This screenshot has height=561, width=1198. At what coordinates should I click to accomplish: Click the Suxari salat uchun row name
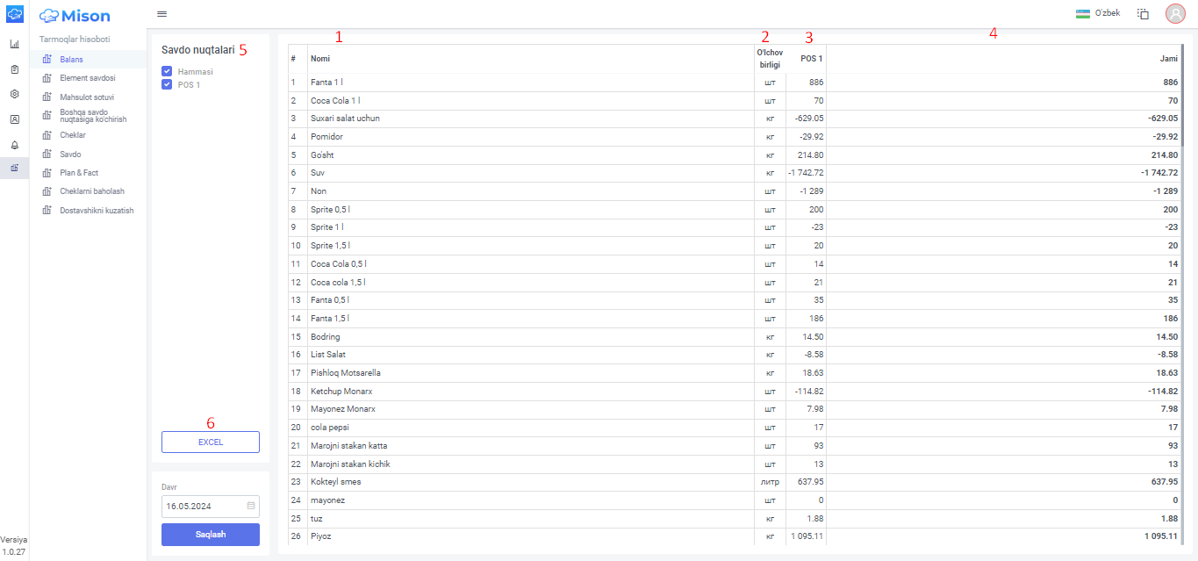tap(345, 119)
